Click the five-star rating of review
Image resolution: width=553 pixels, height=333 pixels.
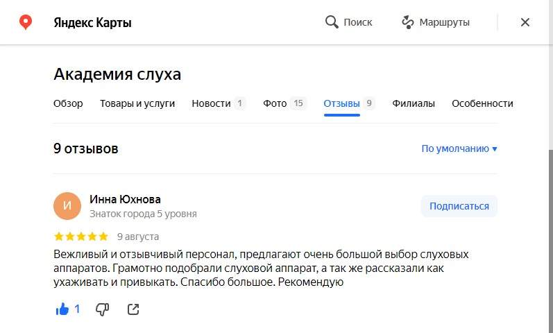80,236
